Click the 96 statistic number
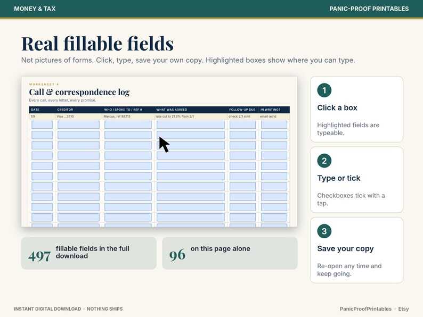 (177, 255)
